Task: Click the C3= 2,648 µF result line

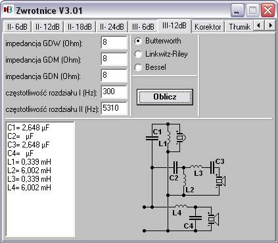Action: tap(28, 145)
